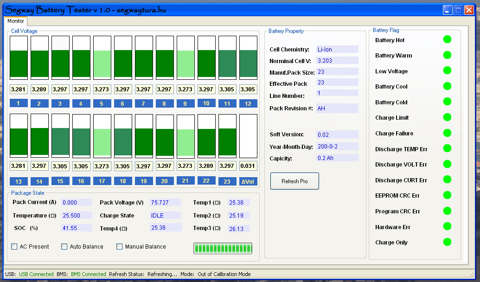Toggle the Auto Balance checkbox
Screen dimensions: 480x282
click(x=64, y=247)
